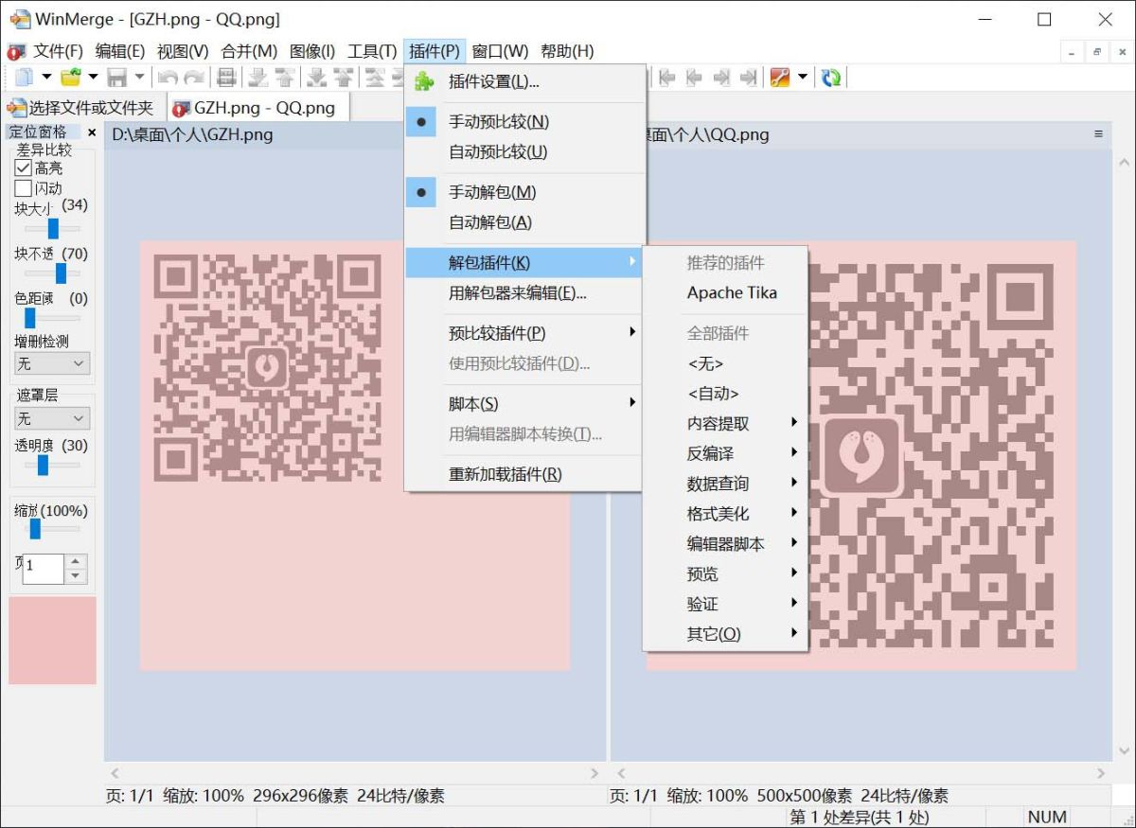This screenshot has width=1136, height=828.
Task: Close the location pane with its X
Action: (x=92, y=132)
